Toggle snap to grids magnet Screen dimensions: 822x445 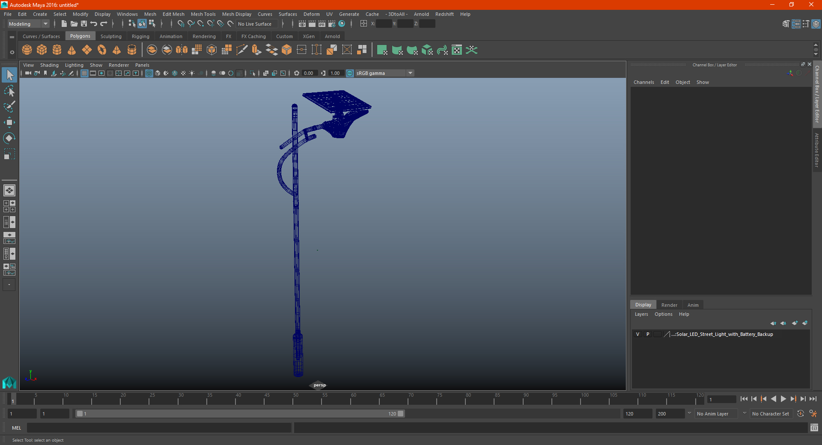(x=181, y=24)
